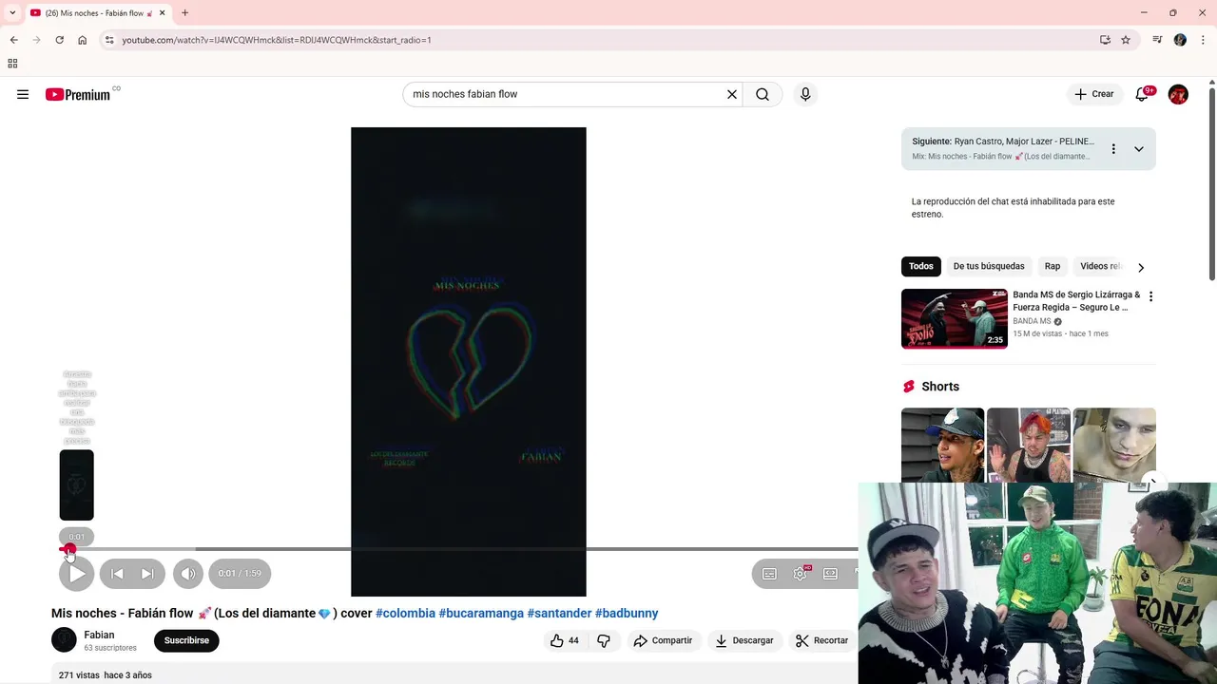Skip to the next video
This screenshot has width=1217, height=684.
click(x=147, y=574)
